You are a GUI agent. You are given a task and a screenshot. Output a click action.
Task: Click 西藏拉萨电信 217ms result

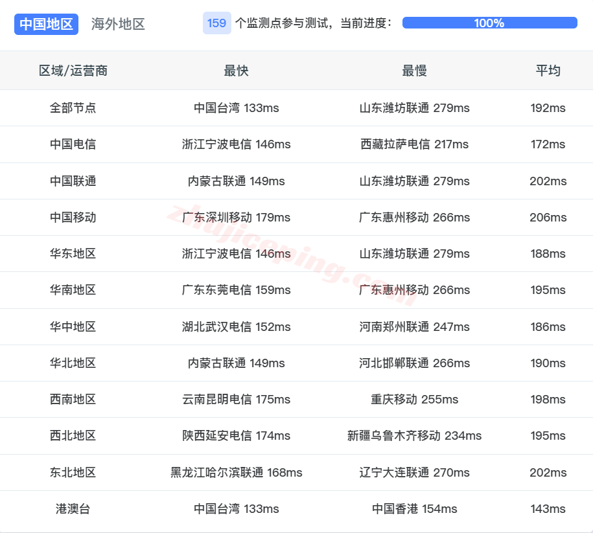coord(413,144)
